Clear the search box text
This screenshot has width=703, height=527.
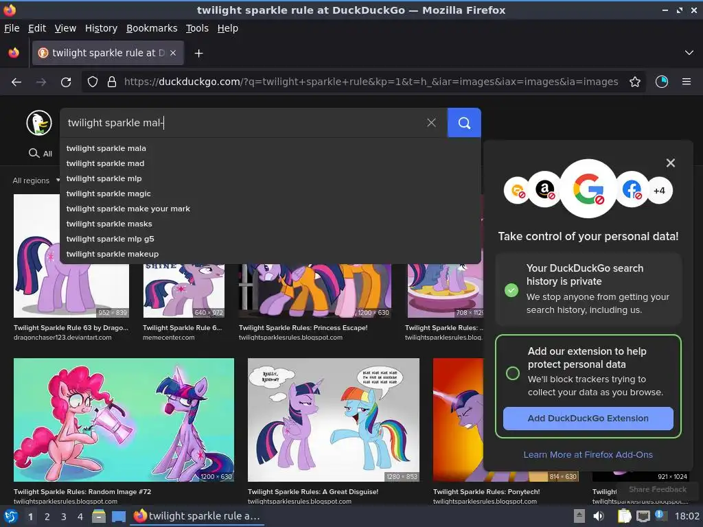coord(431,123)
